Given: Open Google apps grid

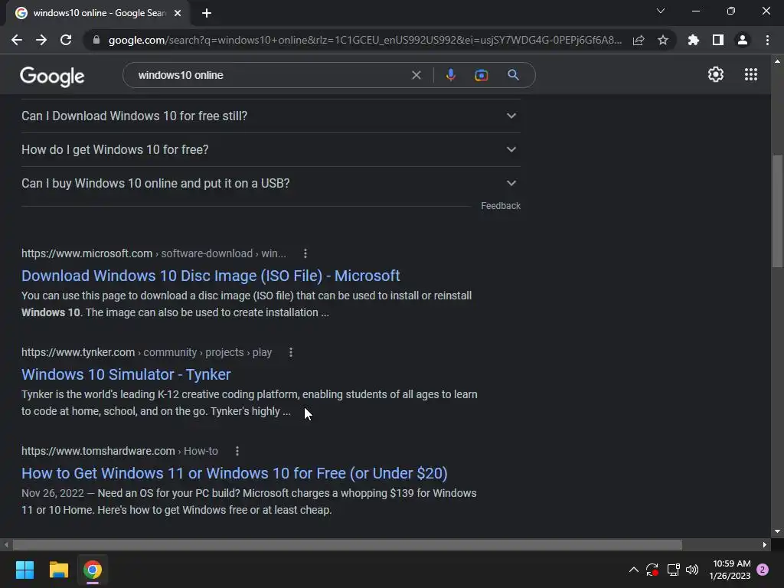Looking at the screenshot, I should tap(751, 74).
